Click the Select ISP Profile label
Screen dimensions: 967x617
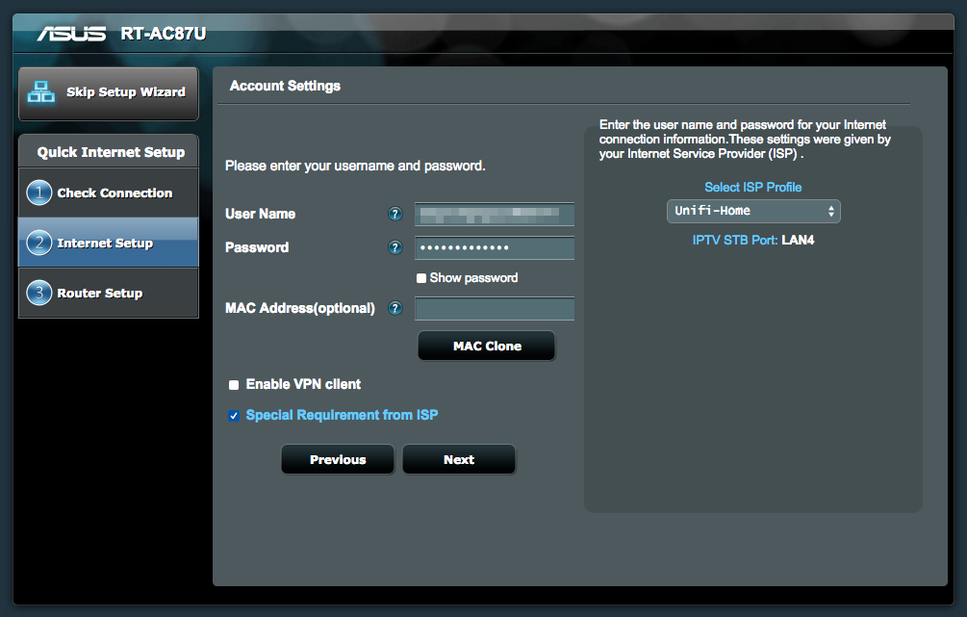[x=753, y=187]
